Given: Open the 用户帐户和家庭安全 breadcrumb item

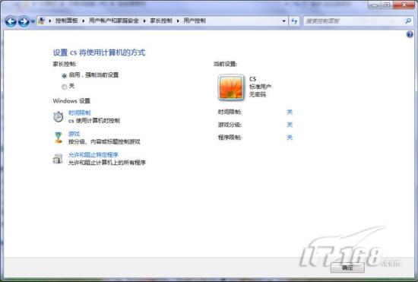Looking at the screenshot, I should [x=114, y=21].
